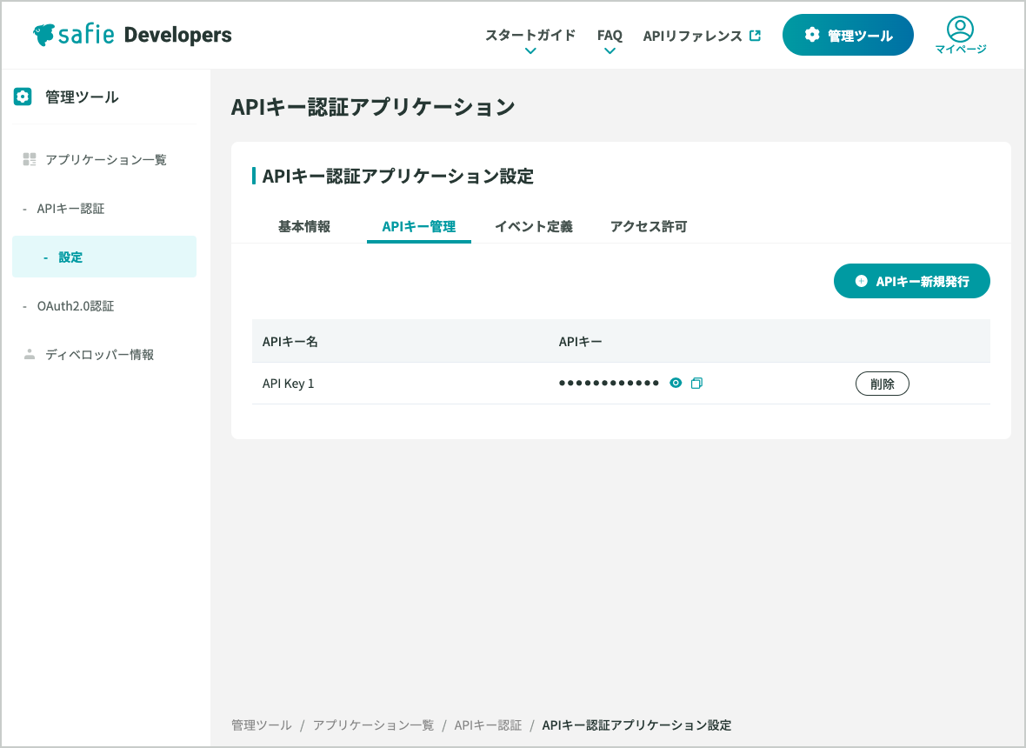The width and height of the screenshot is (1026, 748).
Task: Click the APIキー新規発行 button
Action: tap(911, 281)
